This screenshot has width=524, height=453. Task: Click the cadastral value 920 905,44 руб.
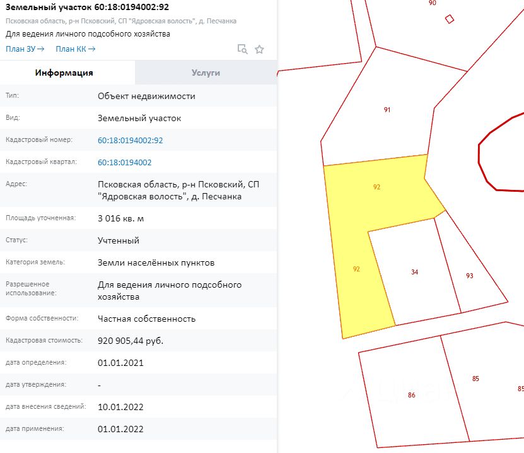coord(131,341)
